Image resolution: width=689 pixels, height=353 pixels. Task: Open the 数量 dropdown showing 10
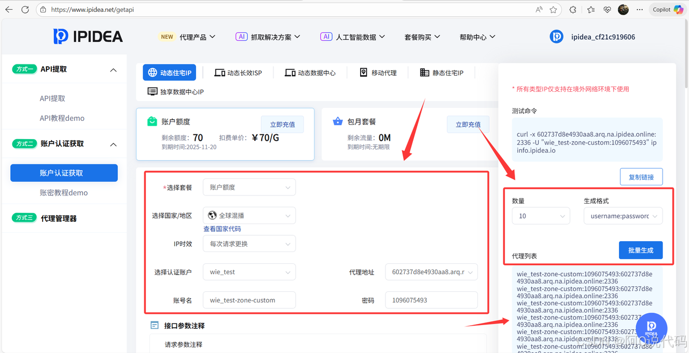[541, 216]
